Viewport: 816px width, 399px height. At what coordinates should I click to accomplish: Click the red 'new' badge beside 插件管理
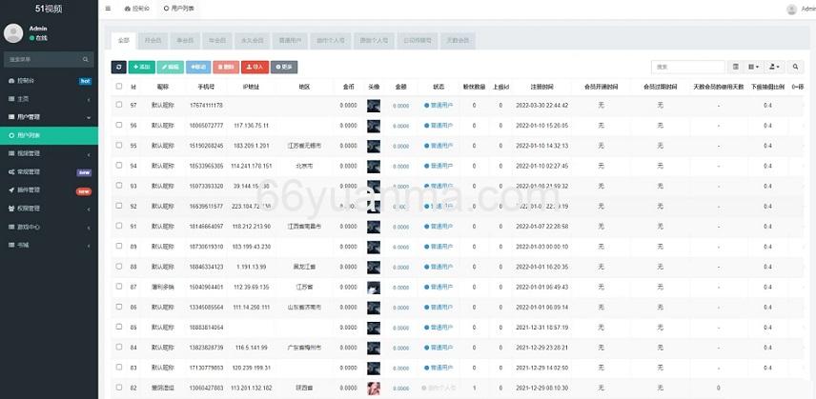coord(84,191)
